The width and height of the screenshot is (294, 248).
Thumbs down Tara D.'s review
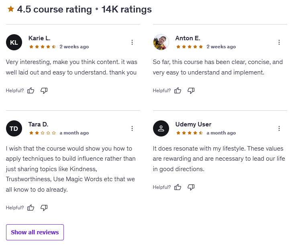pyautogui.click(x=44, y=208)
